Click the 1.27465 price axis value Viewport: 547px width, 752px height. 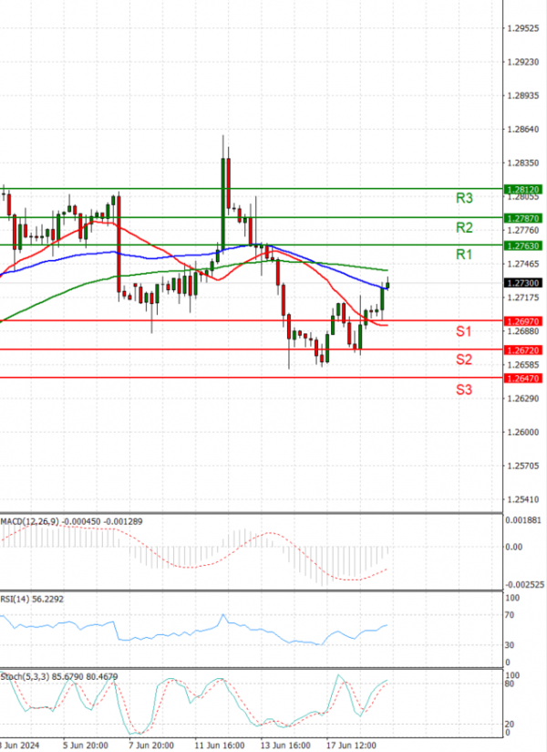click(x=523, y=265)
